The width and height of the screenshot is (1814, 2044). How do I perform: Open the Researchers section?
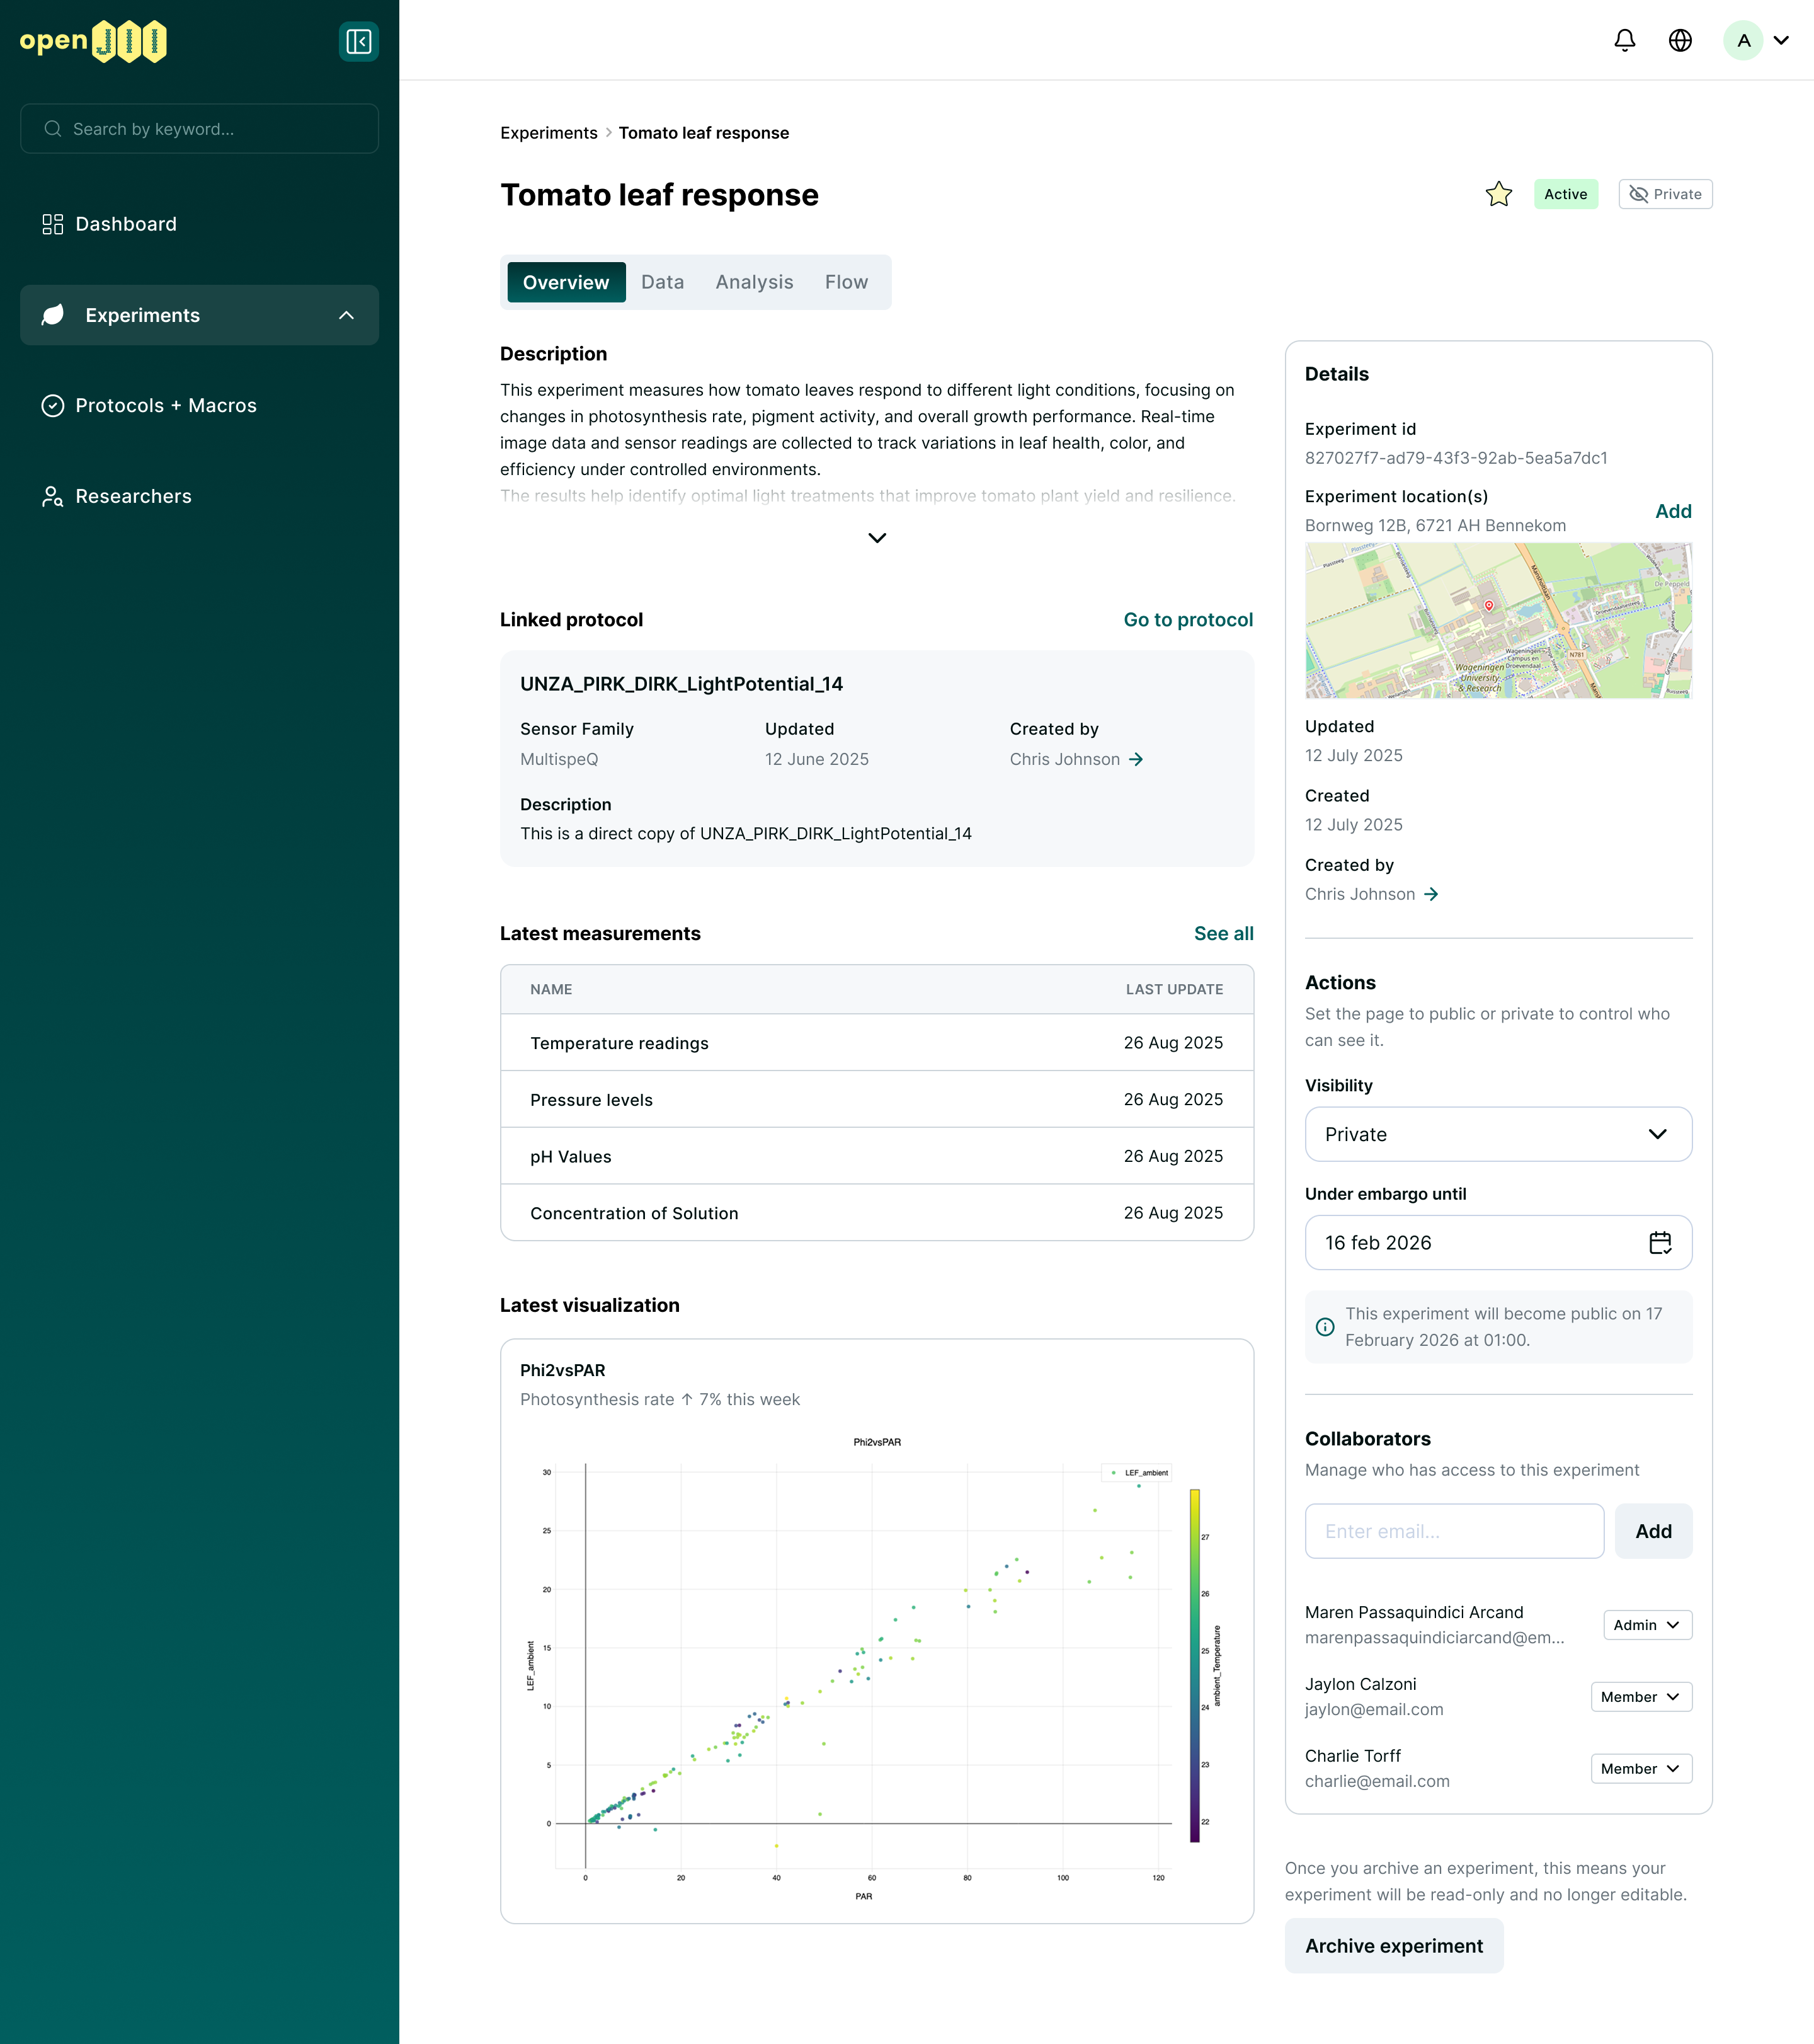(x=134, y=496)
